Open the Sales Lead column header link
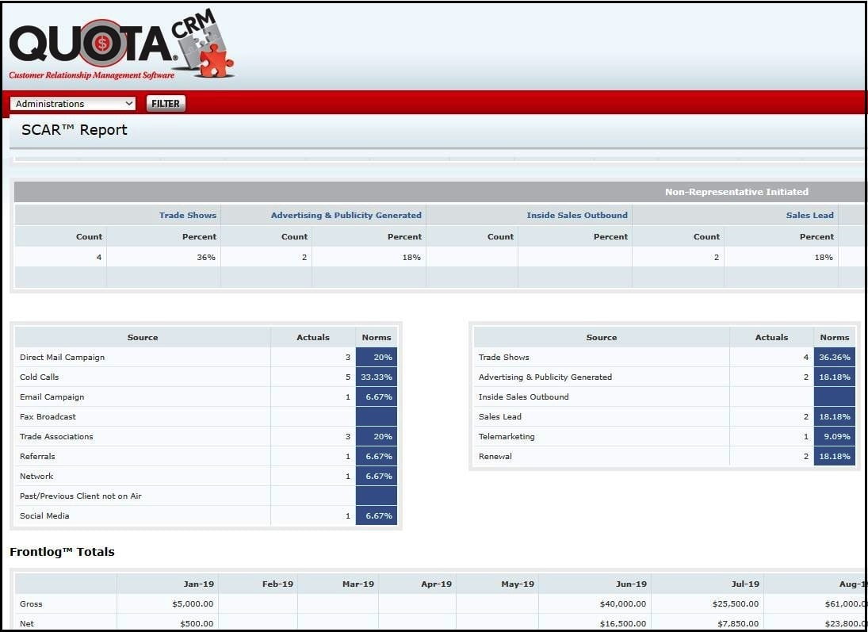Viewport: 868px width, 632px height. (809, 215)
